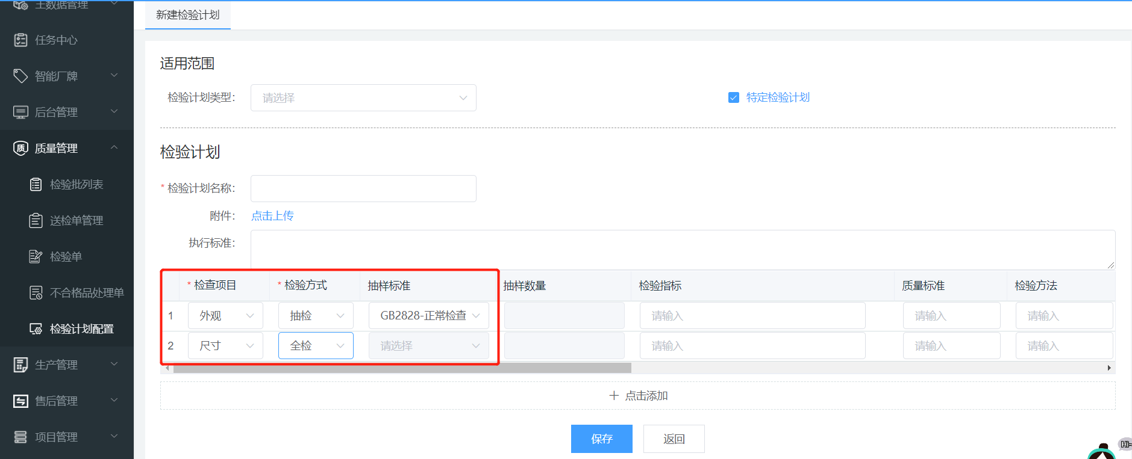The width and height of the screenshot is (1132, 459).
Task: Select the 新建检验计划 tab
Action: [x=187, y=15]
